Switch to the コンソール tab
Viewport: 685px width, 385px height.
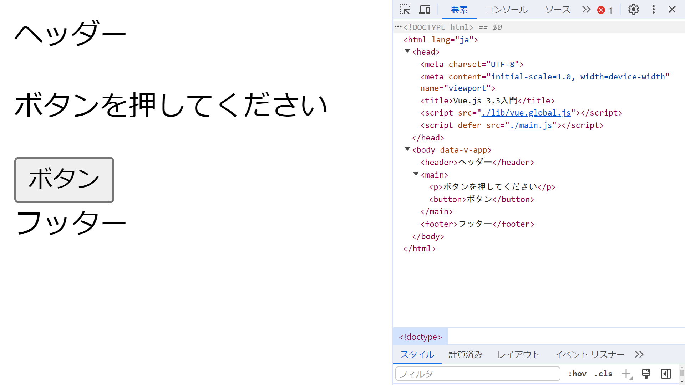pyautogui.click(x=506, y=10)
